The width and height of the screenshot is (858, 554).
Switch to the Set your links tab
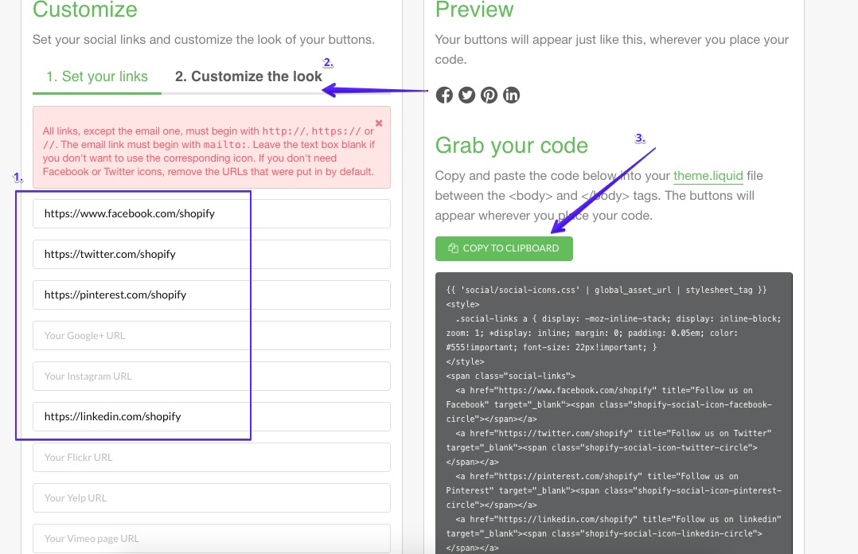pos(97,76)
